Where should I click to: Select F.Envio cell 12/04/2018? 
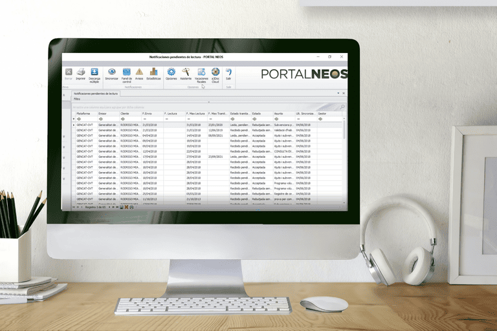point(152,151)
